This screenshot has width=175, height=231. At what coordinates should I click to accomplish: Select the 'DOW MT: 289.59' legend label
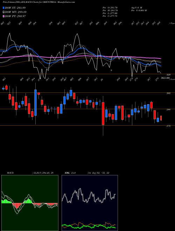16,12
